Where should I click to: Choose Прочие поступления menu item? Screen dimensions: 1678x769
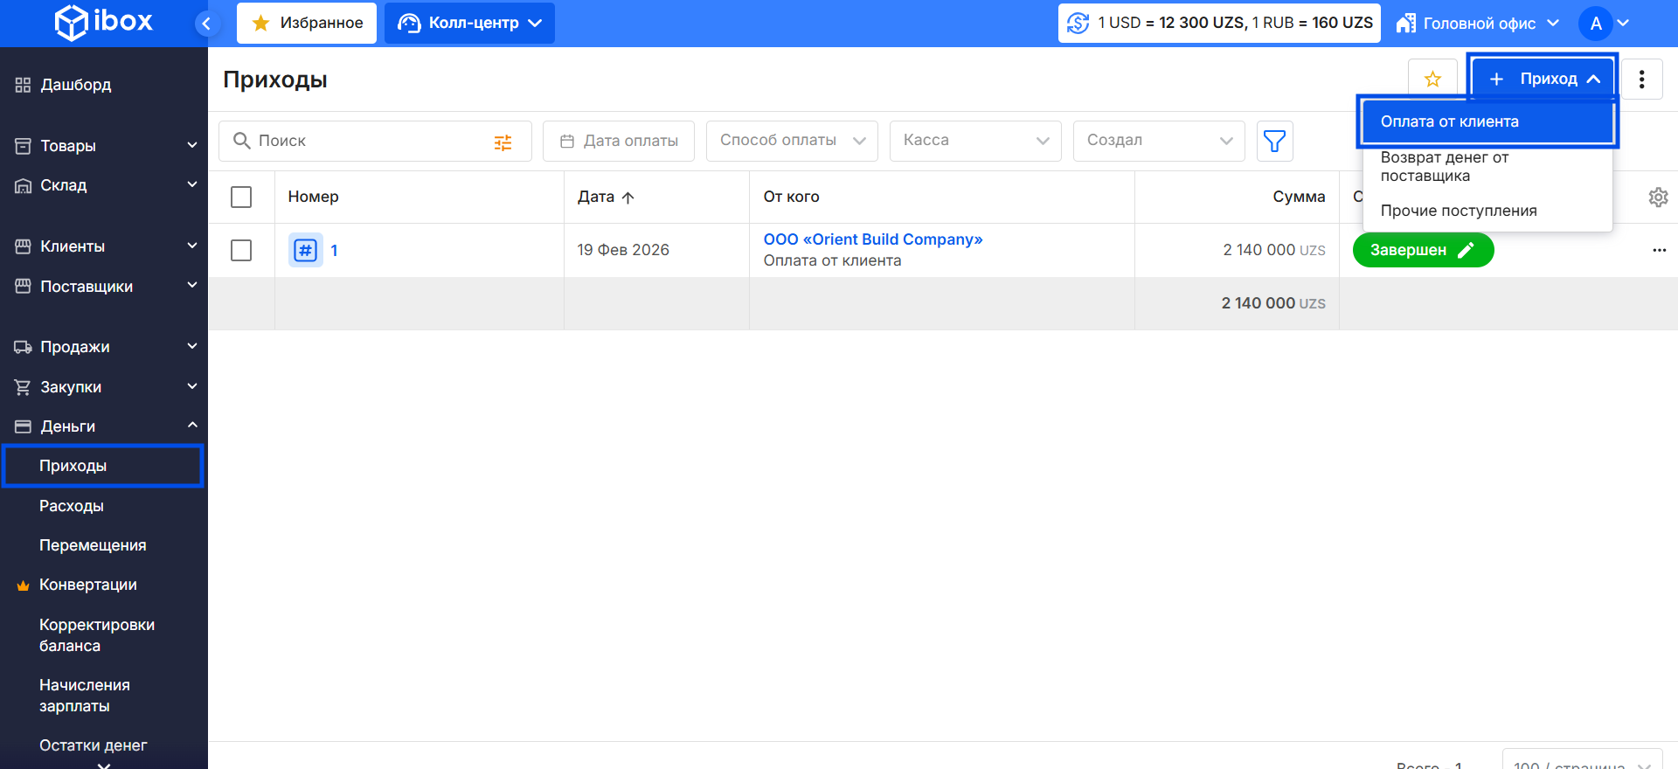point(1459,211)
